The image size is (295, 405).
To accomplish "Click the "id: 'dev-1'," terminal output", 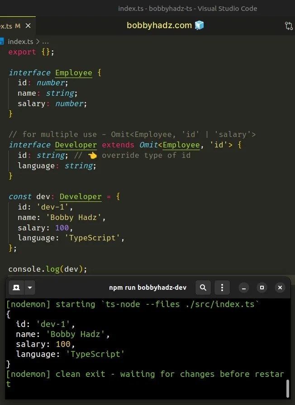I will point(45,324).
